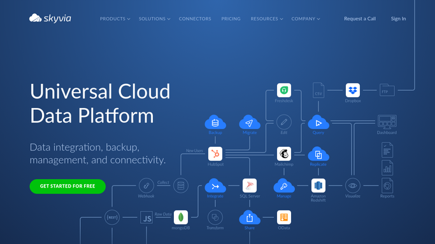Click Get Started For Free button

click(68, 186)
